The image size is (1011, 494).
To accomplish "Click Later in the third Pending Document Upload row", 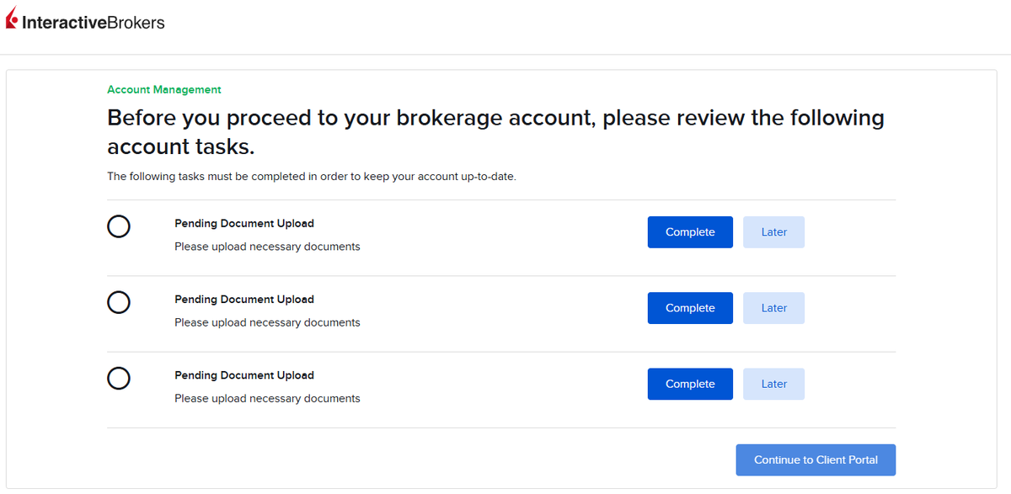I will click(773, 384).
